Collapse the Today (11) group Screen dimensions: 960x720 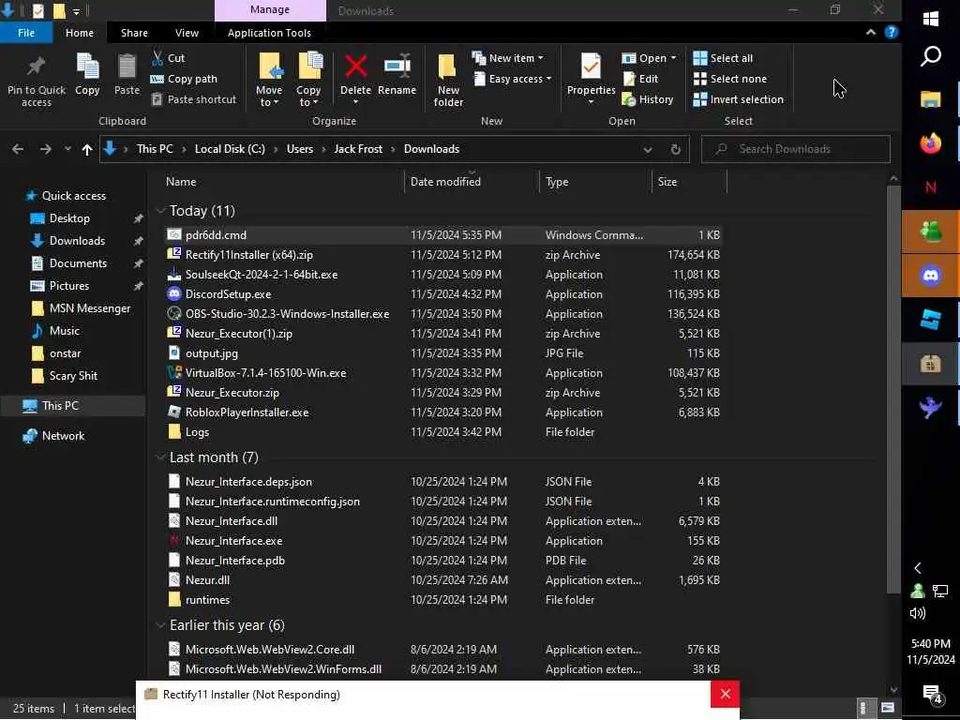pos(160,211)
